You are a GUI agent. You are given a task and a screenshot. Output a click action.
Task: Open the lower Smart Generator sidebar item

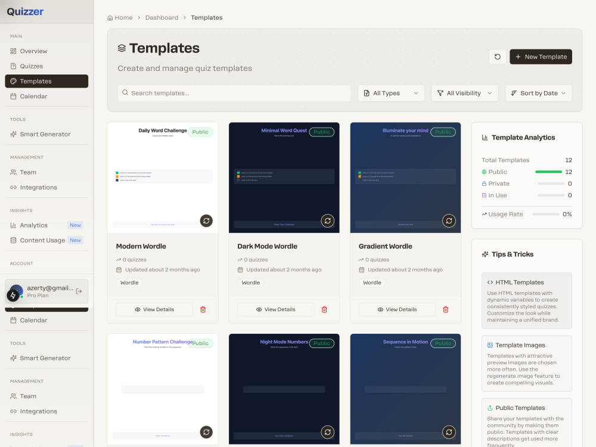[x=46, y=358]
